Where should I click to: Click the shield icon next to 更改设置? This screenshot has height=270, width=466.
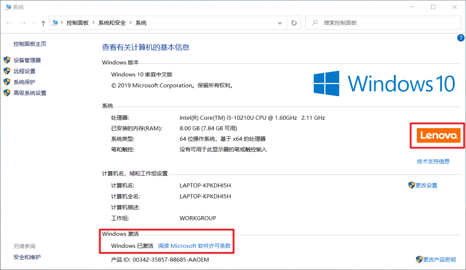click(x=412, y=185)
